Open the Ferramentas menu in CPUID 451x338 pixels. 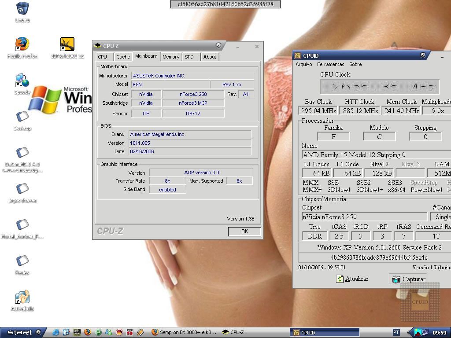(x=330, y=64)
